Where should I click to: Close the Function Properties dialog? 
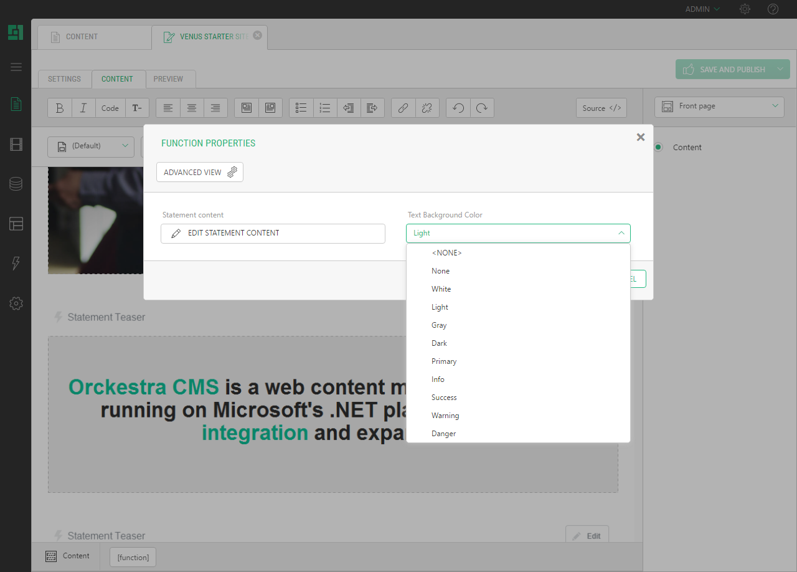640,138
